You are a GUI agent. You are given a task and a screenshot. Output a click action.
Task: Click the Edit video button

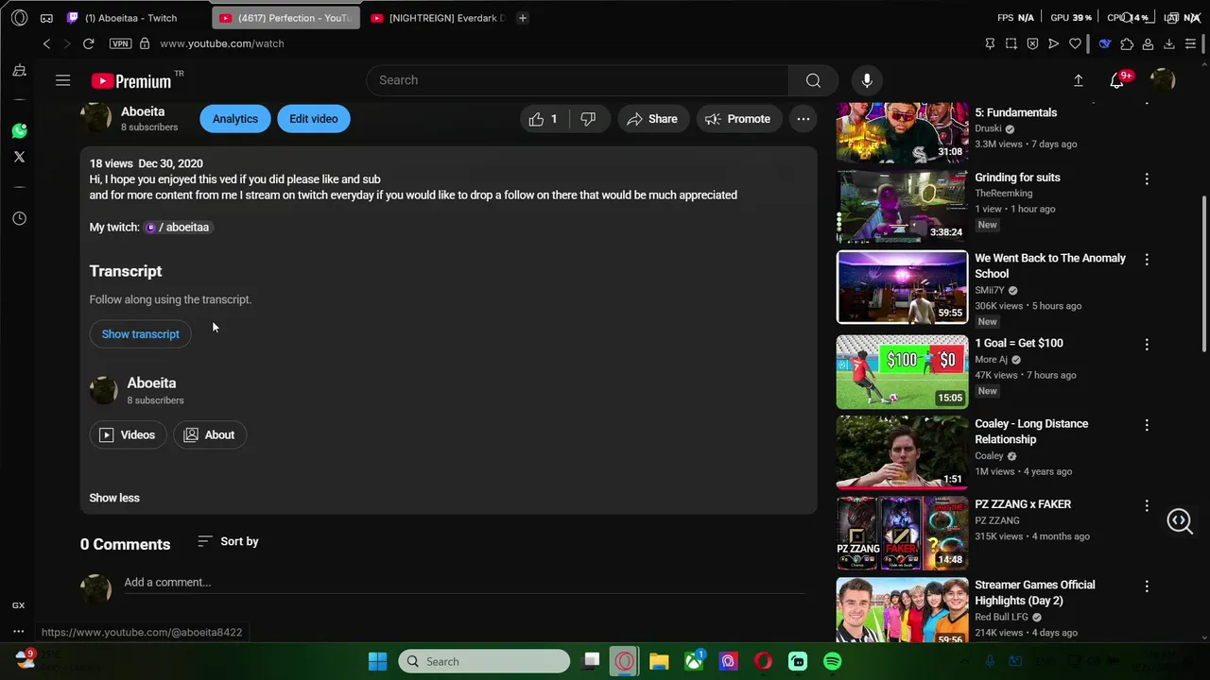click(314, 119)
